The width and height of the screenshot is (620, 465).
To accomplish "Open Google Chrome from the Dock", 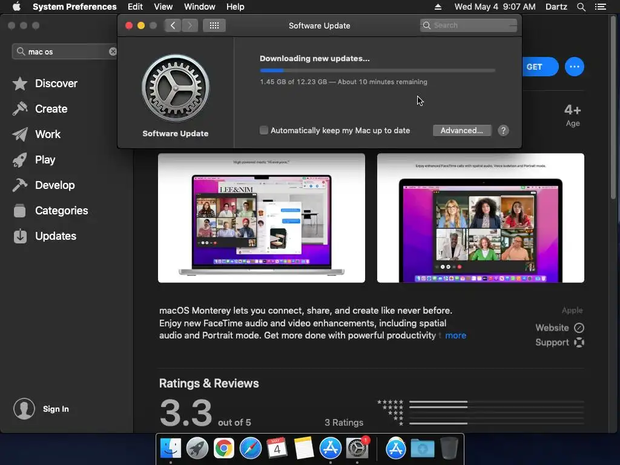I will (224, 449).
